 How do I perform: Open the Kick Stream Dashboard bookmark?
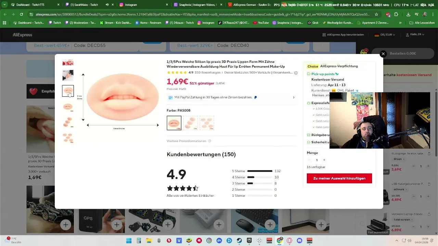click(116, 23)
